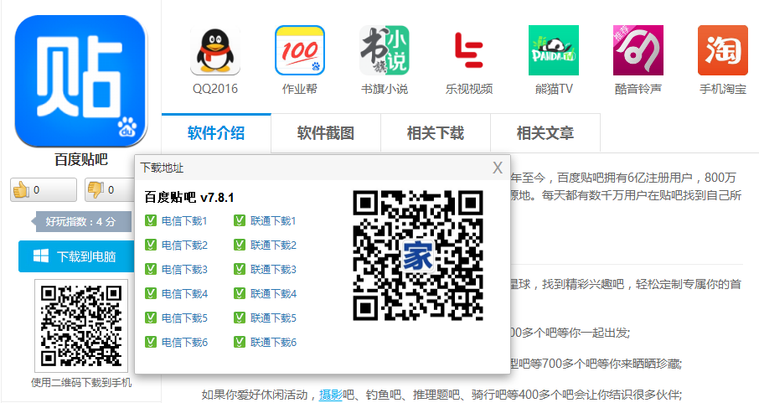Open the 熊猫TV app icon
759x403 pixels.
pos(554,50)
